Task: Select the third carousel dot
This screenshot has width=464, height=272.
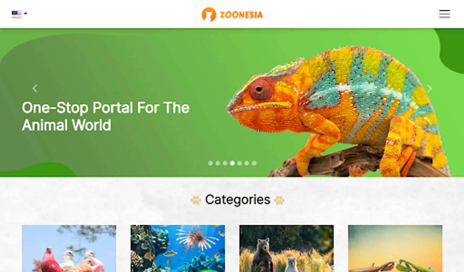Action: point(225,163)
